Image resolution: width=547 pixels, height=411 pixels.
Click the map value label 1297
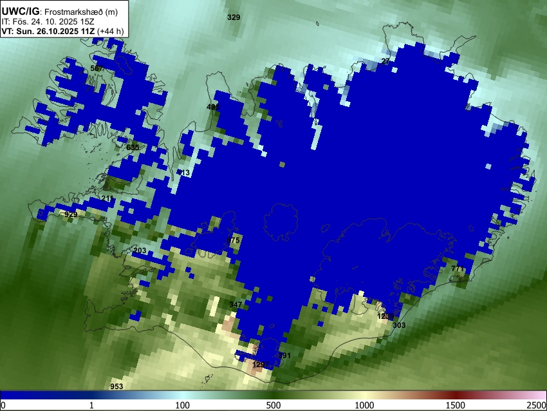click(x=261, y=365)
